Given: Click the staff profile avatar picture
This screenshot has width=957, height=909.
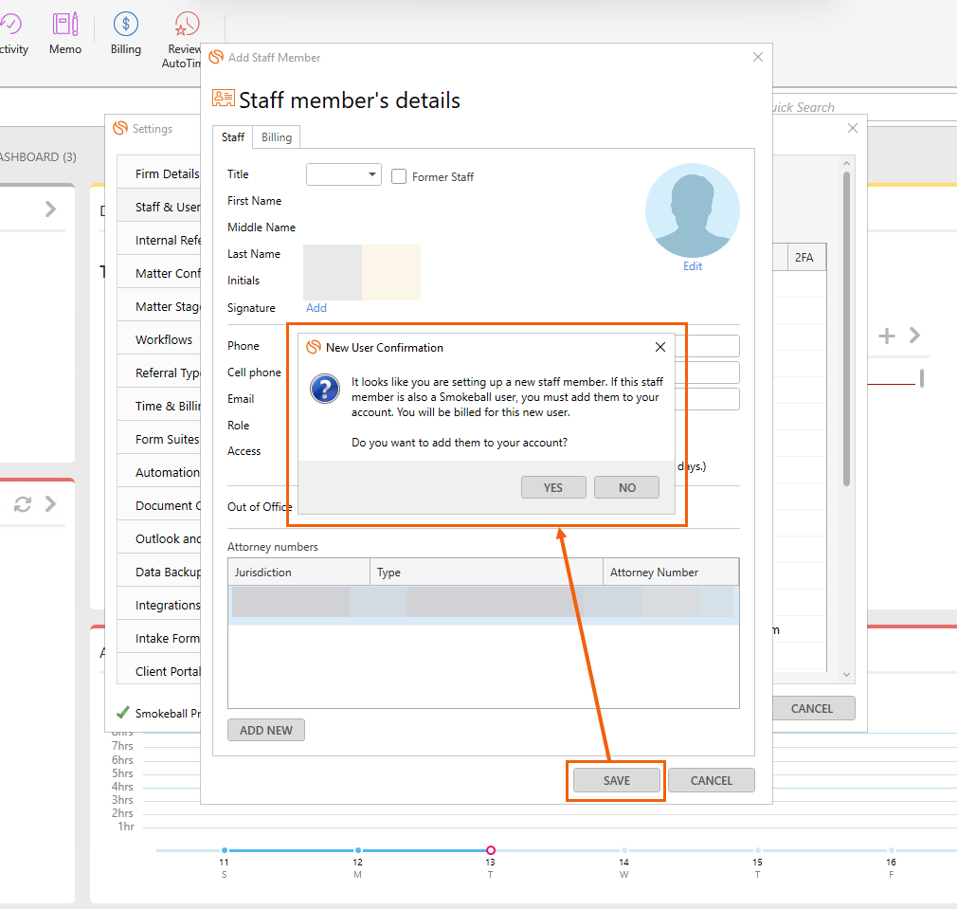Looking at the screenshot, I should click(693, 210).
